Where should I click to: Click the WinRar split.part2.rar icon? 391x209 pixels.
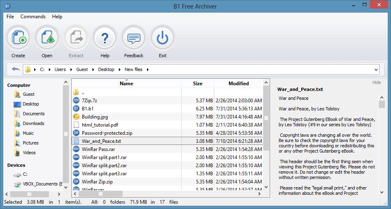(76, 165)
